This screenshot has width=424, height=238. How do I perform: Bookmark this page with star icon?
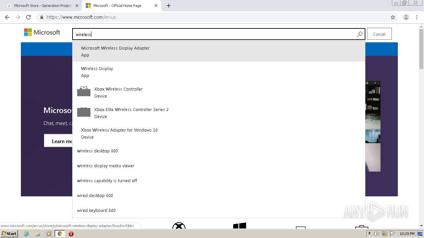[393, 17]
